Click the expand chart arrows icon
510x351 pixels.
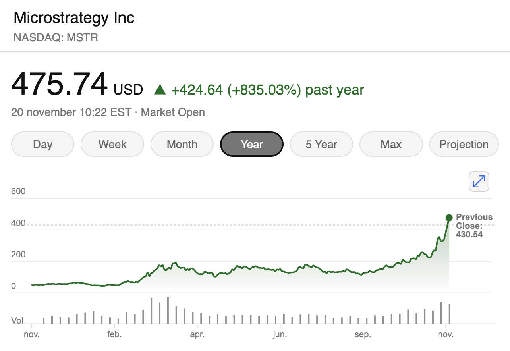(x=479, y=181)
